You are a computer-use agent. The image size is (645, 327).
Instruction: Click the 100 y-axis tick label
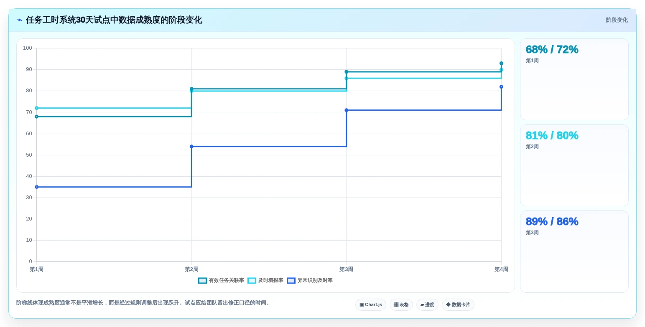coord(28,48)
